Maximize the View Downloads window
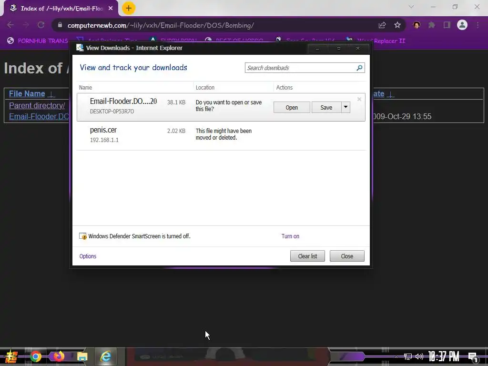Screen dimensions: 488x366 (x=339, y=49)
